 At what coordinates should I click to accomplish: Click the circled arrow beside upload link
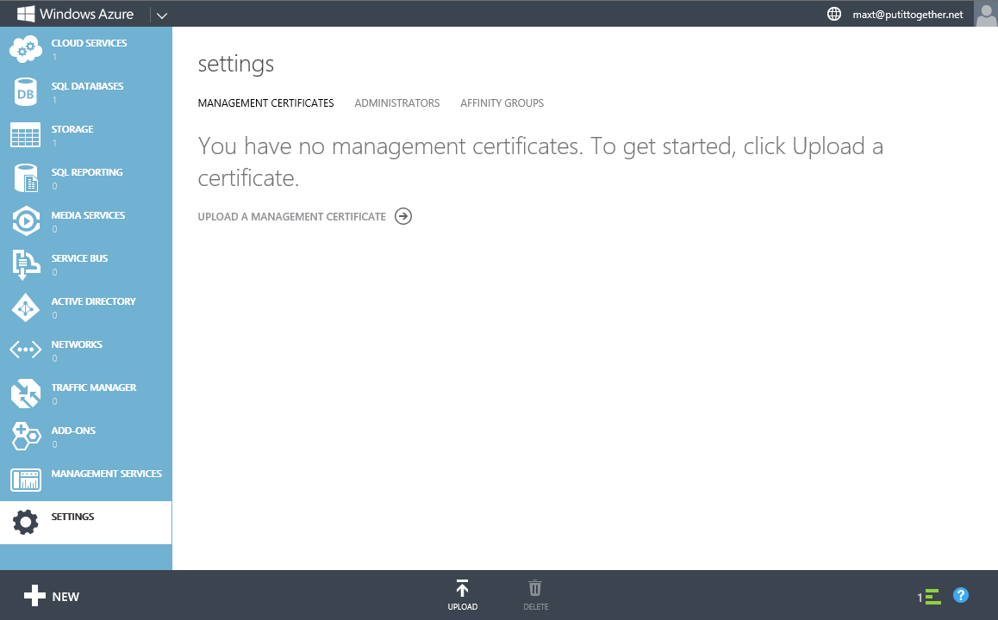402,216
